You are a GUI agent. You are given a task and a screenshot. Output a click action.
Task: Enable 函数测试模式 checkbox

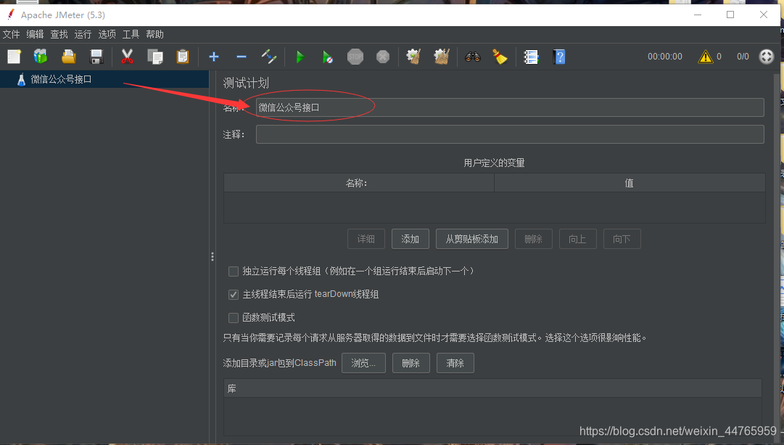pos(234,318)
